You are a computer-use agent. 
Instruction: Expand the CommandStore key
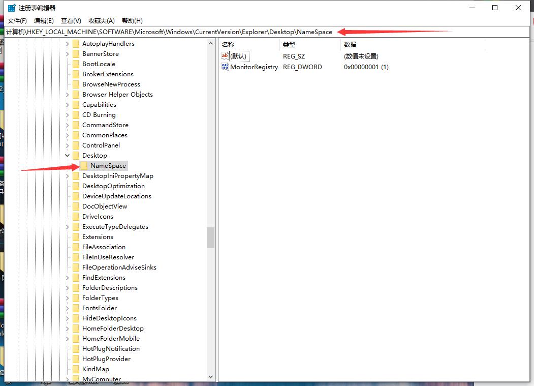click(x=67, y=126)
